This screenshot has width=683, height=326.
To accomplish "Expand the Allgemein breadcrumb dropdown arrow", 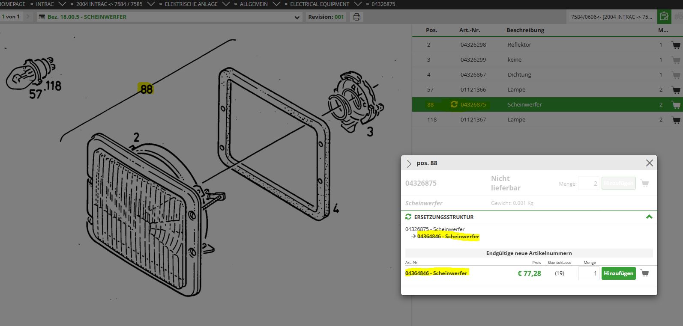I will pos(276,4).
